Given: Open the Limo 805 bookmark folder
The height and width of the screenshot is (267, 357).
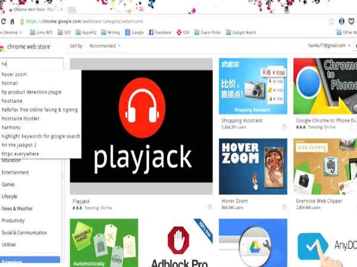Looking at the screenshot, I should (x=42, y=32).
